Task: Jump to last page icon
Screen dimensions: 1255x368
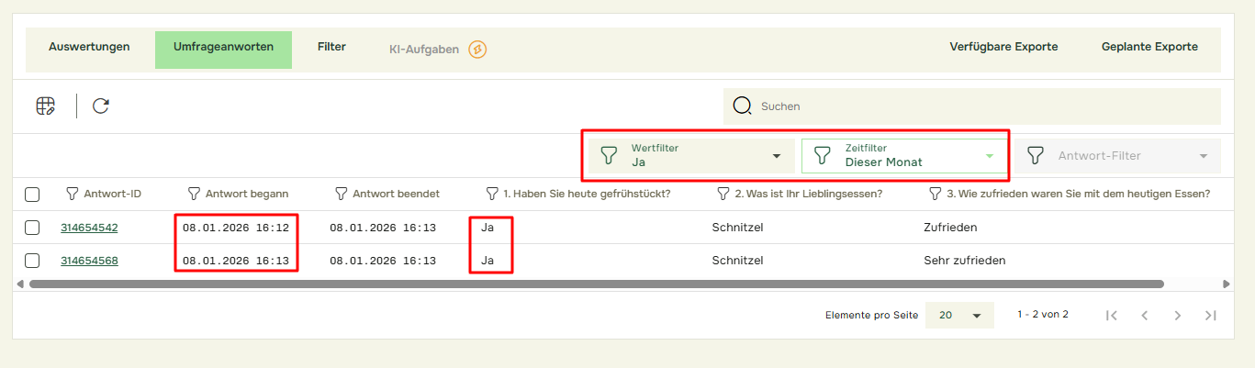Action: tap(1210, 315)
